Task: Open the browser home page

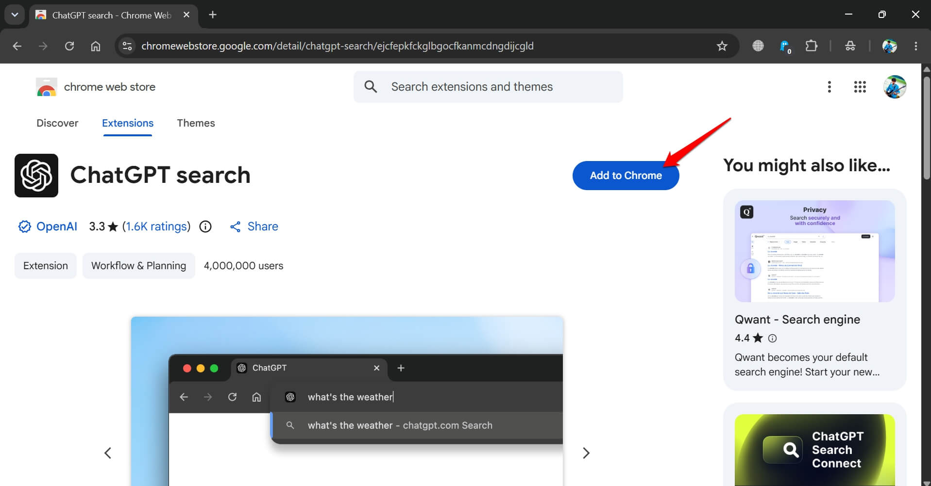Action: click(96, 46)
